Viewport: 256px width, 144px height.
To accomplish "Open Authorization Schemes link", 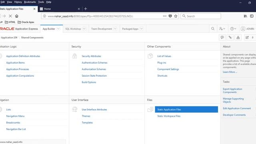I will (x=94, y=69).
